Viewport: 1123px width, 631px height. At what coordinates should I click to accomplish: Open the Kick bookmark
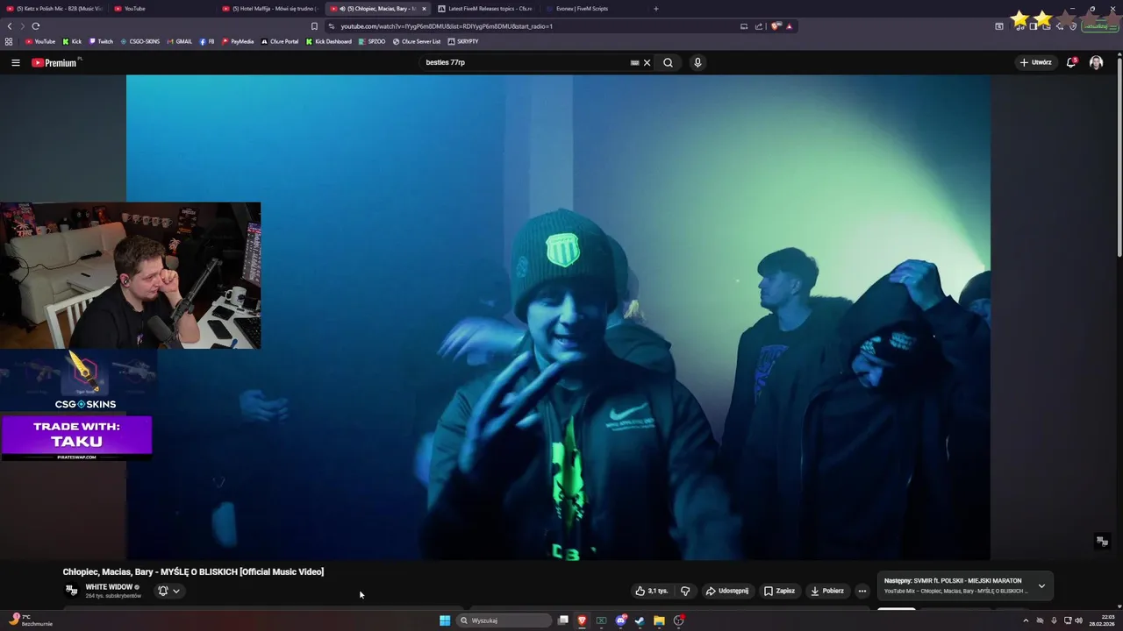72,41
